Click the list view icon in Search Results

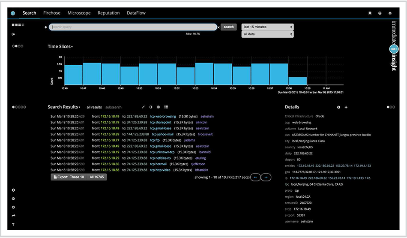(166, 107)
